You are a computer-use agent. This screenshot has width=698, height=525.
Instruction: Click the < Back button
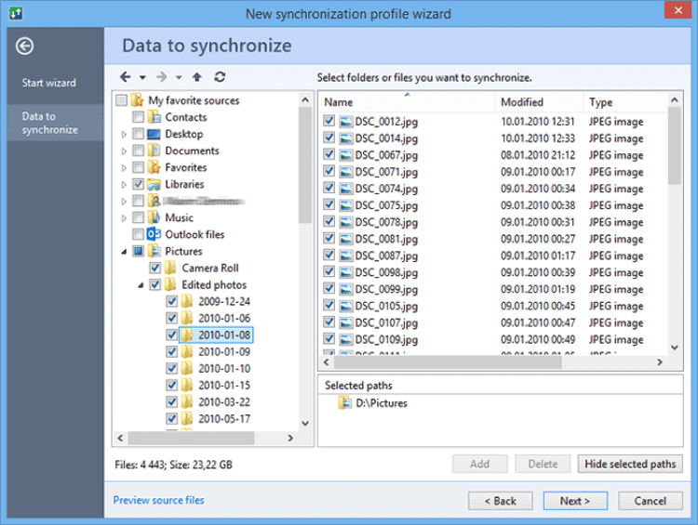(500, 501)
